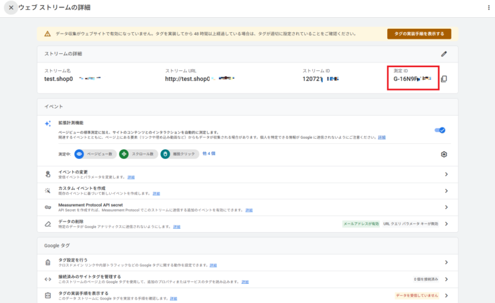Expand the イベントの変更 row chevron

click(x=446, y=174)
